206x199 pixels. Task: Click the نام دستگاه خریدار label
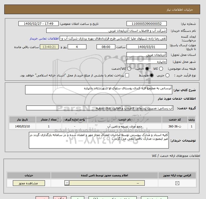point(183,31)
